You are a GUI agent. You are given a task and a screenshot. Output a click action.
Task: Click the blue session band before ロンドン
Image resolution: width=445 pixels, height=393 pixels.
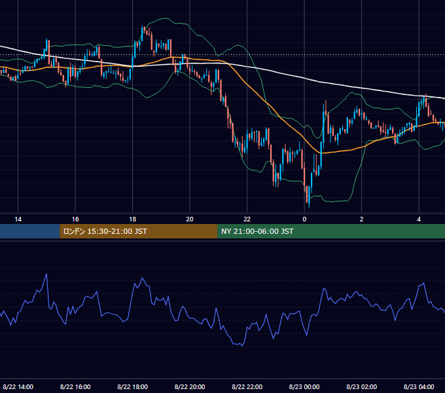pos(30,231)
